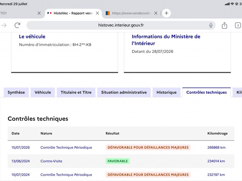242x181 pixels.
Task: Click the 266868 km value
Action: point(216,148)
